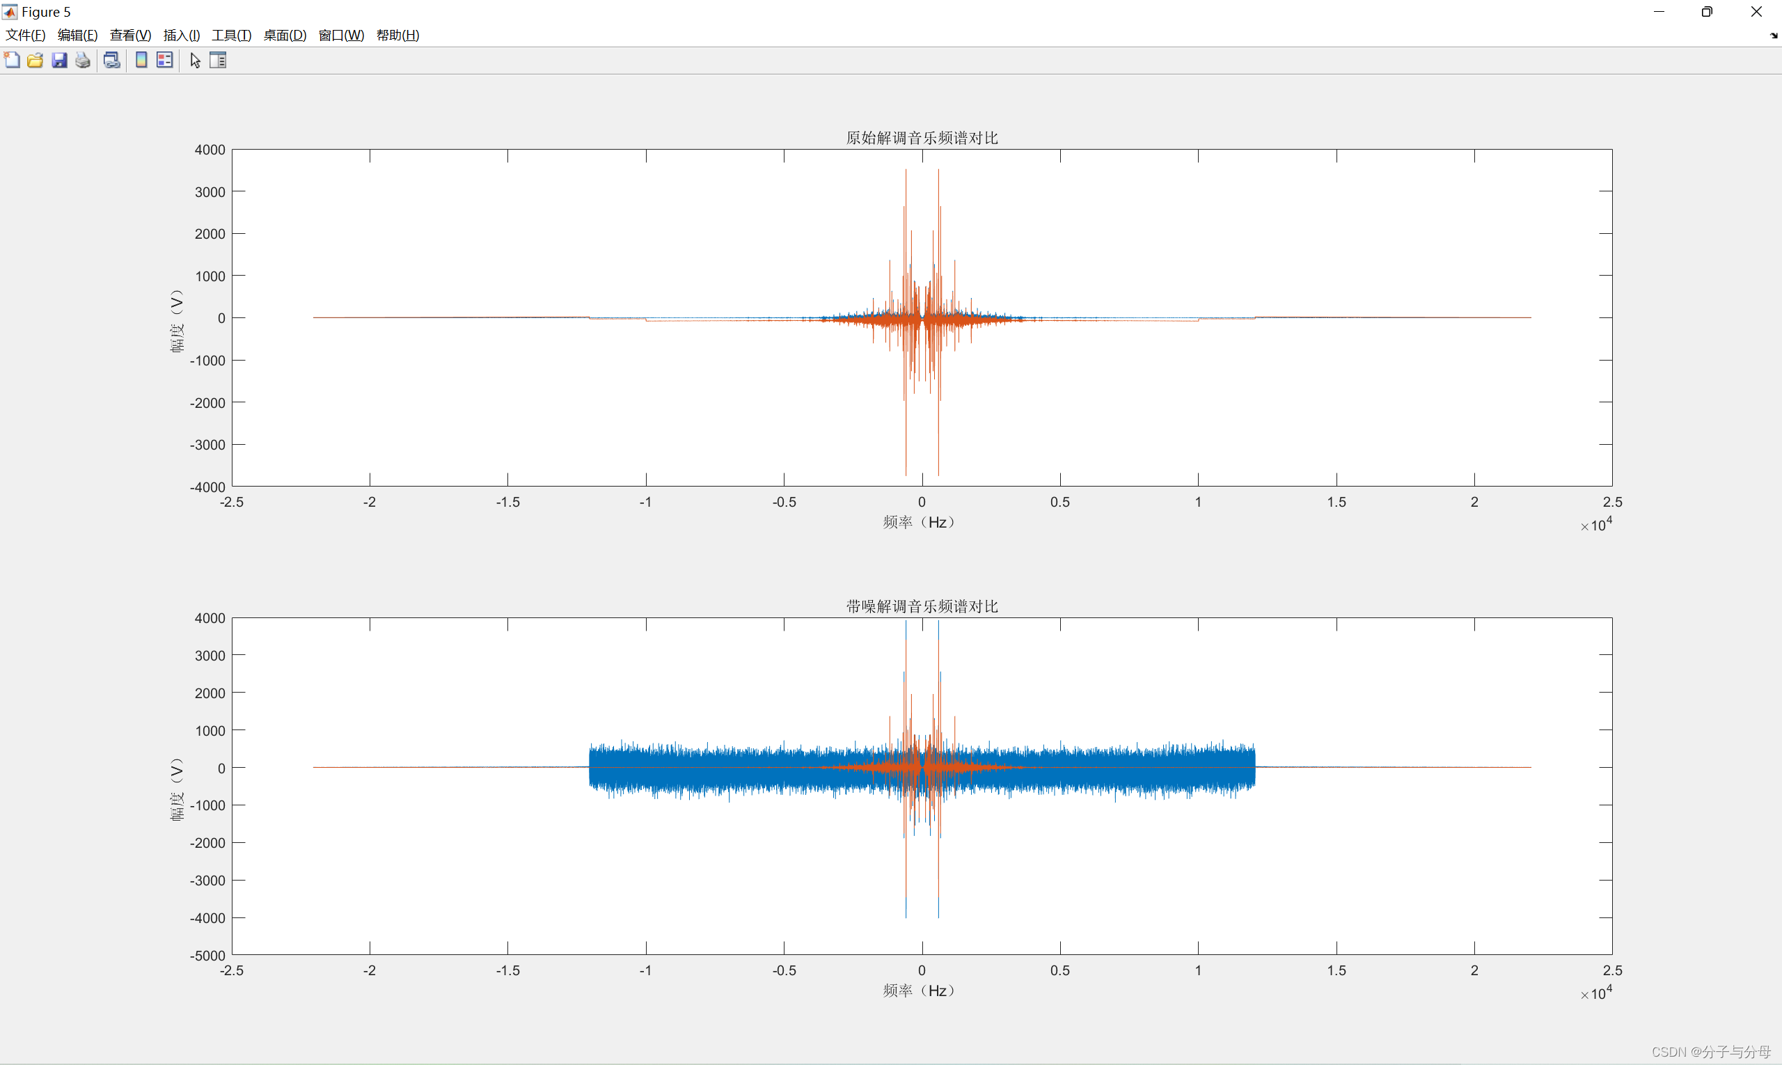Open the 桌面(D) menu
The image size is (1782, 1065).
285,35
